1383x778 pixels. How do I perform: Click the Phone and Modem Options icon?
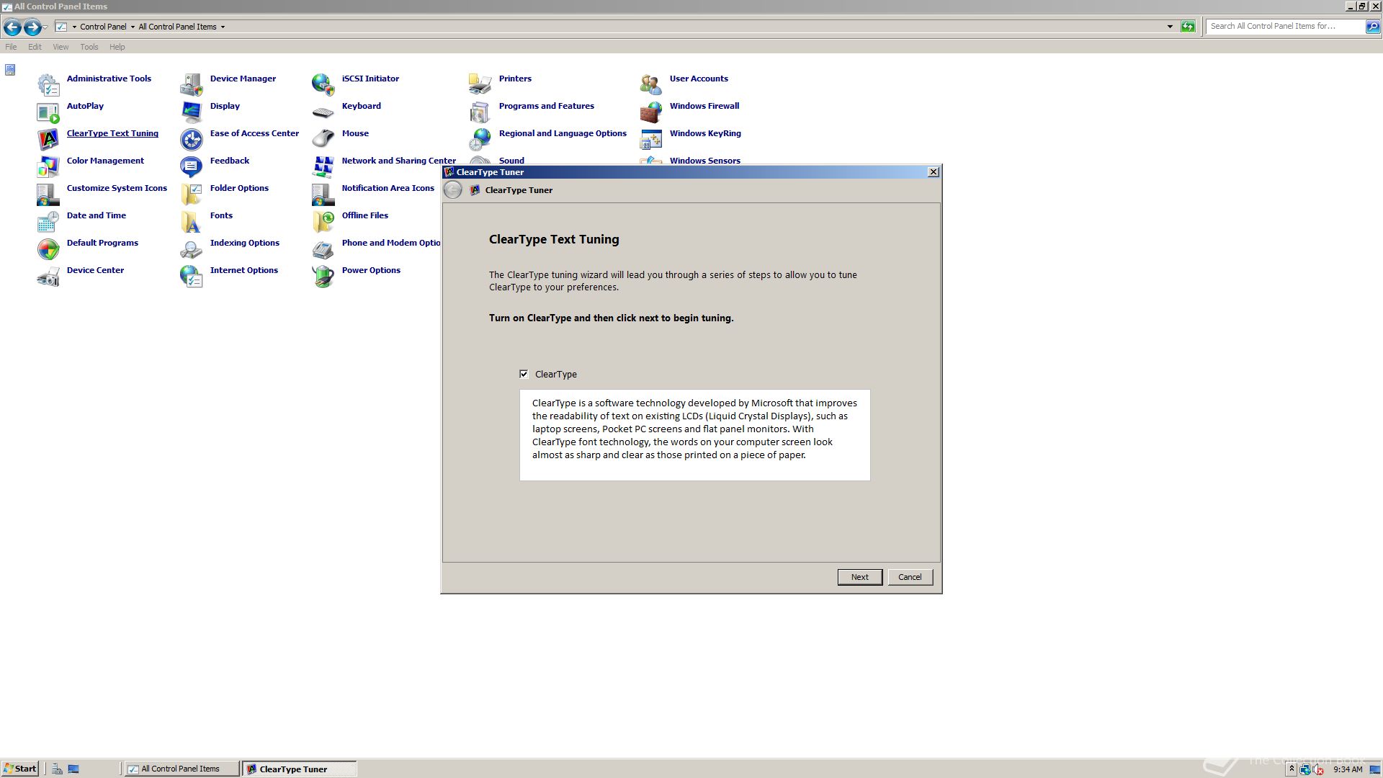coord(323,249)
